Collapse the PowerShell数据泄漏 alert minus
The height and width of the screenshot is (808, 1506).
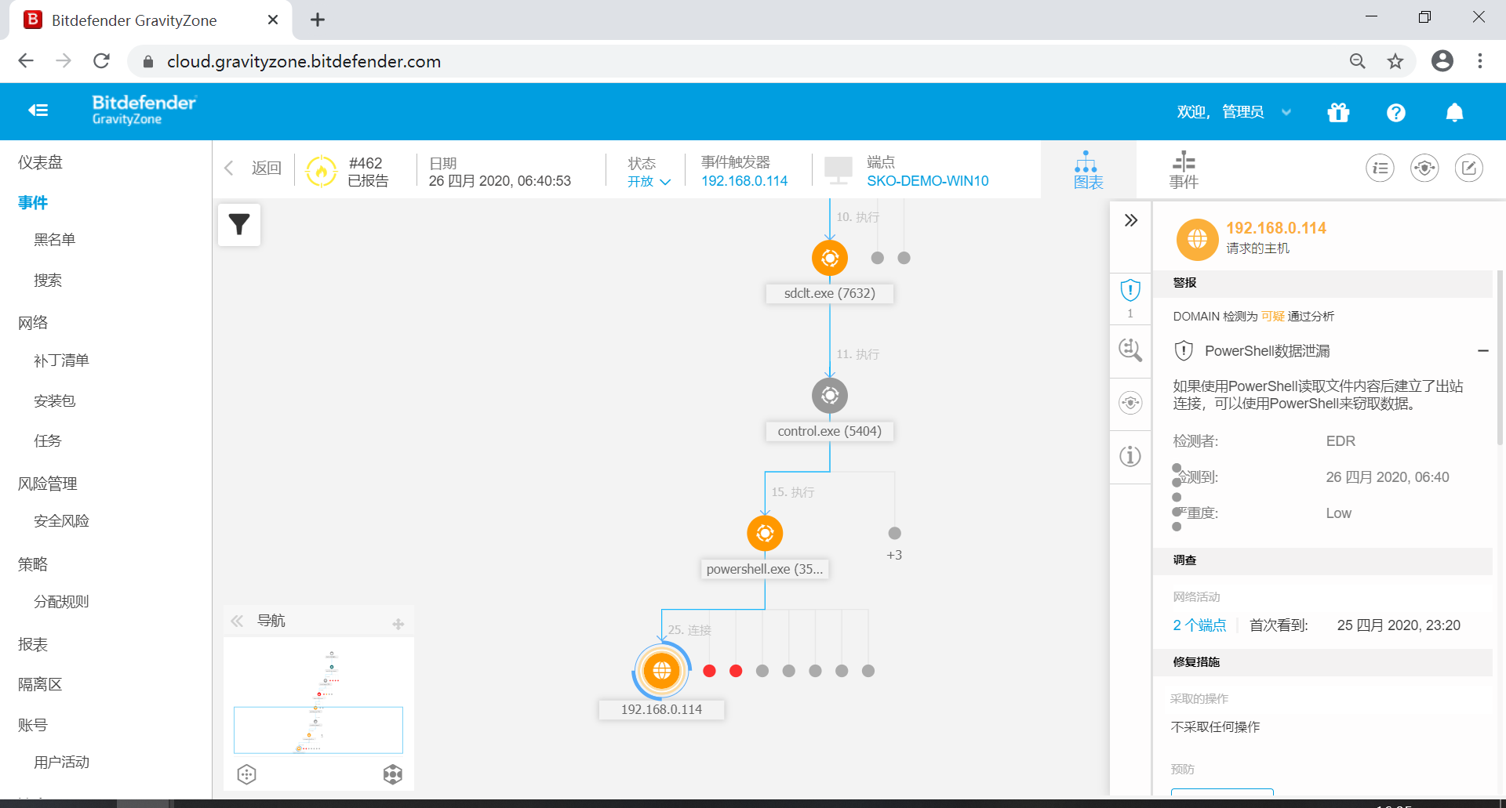point(1482,351)
